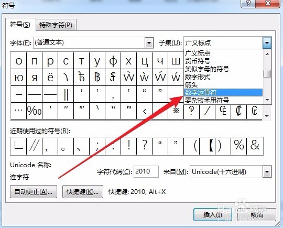Pick the Cyrillic я symbol in grid

34,78
